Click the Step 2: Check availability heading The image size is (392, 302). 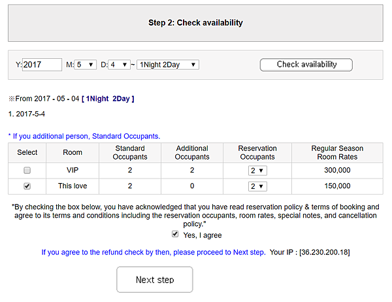(195, 23)
